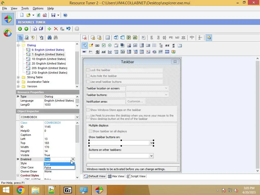
Task: Open the Tools menu
Action: pos(25,8)
